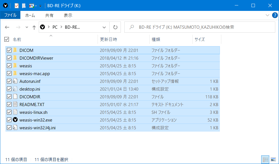Open the ホーム ribbon tab
Image resolution: width=279 pixels, height=164 pixels.
[30, 15]
